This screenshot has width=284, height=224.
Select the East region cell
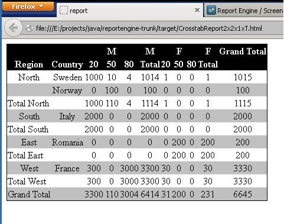29,142
